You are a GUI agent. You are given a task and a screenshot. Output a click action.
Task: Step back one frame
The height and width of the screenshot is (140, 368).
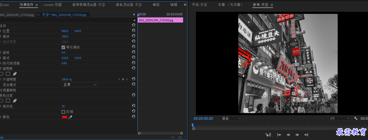(288, 135)
